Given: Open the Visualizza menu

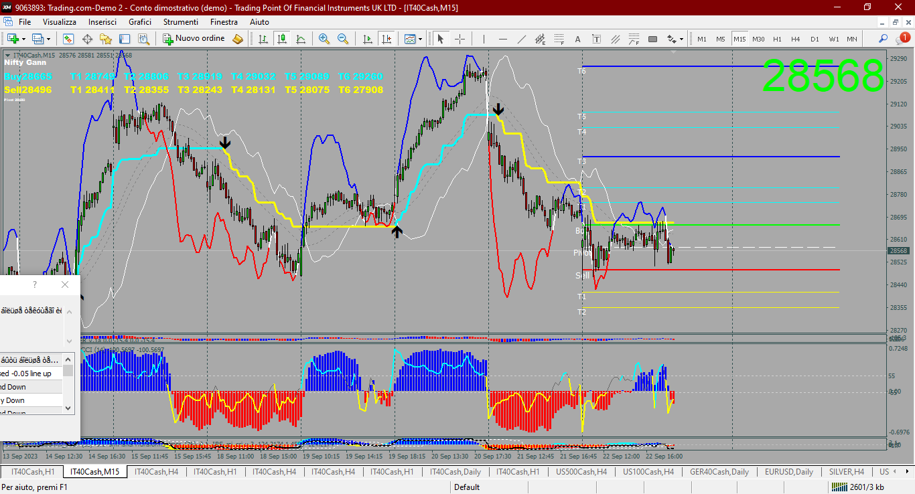Looking at the screenshot, I should click(60, 22).
